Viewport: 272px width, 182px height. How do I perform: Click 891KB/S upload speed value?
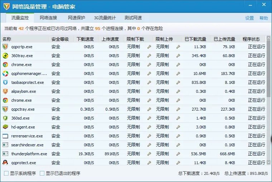(112, 154)
